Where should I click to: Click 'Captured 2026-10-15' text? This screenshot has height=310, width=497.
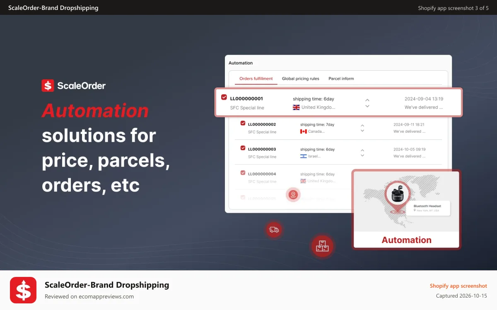click(461, 296)
